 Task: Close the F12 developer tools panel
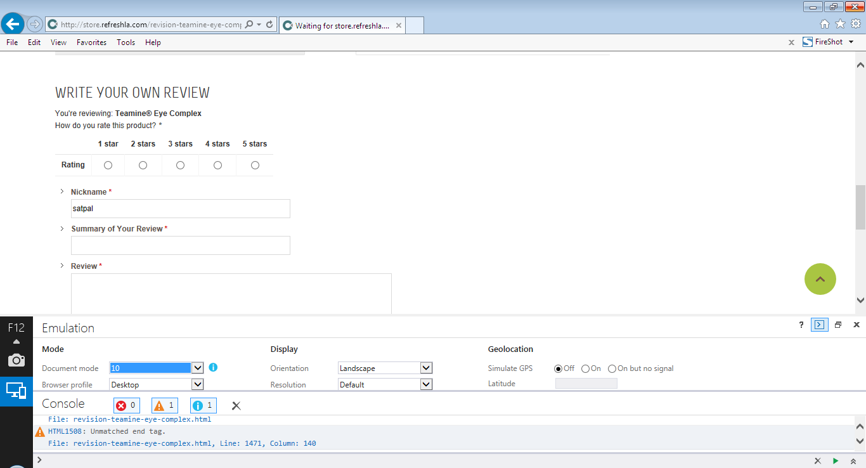pos(856,325)
